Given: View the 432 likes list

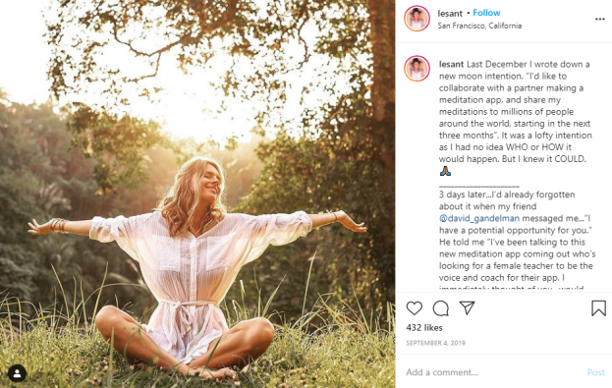Looking at the screenshot, I should (424, 327).
